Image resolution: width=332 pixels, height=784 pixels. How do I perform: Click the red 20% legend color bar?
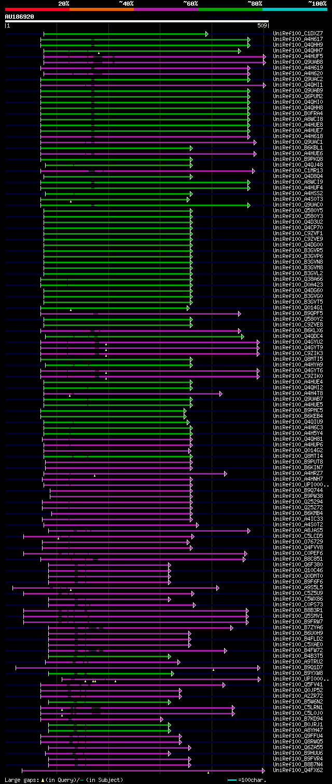[37, 9]
